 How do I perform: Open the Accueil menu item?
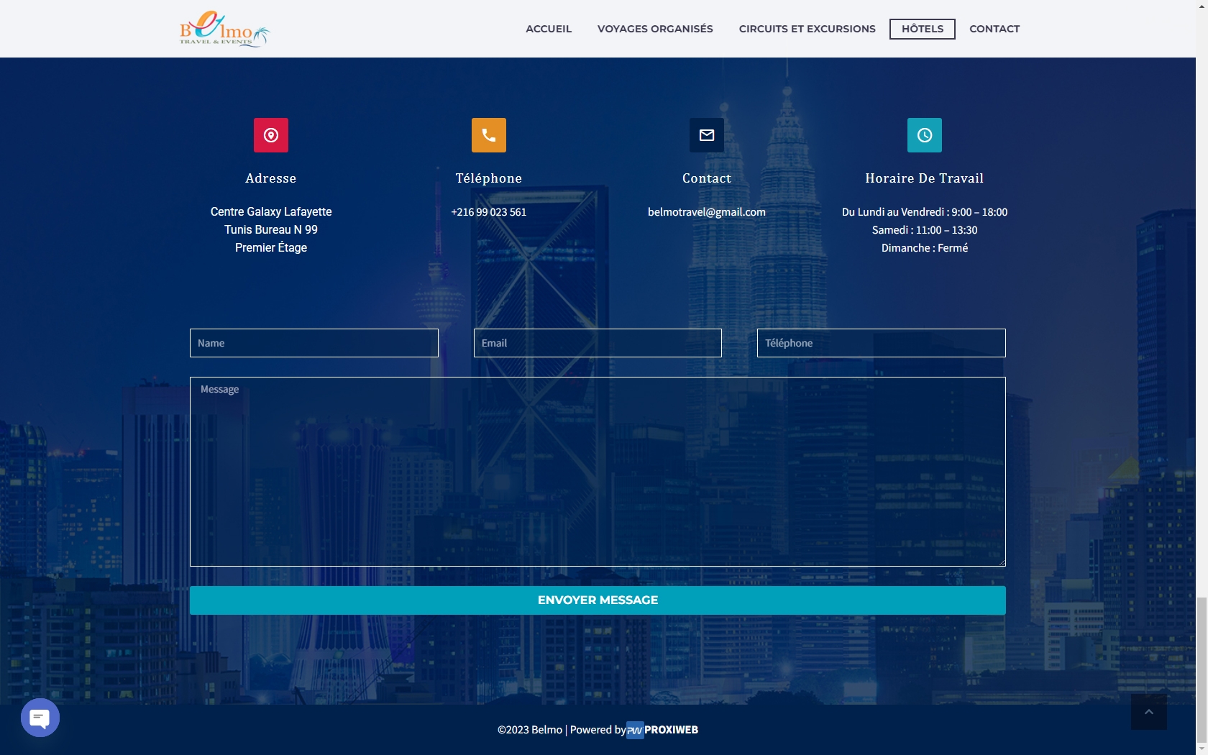point(549,29)
